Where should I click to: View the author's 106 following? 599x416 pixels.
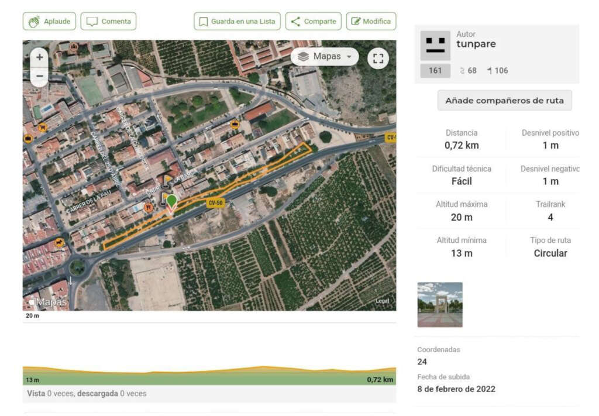tap(497, 71)
